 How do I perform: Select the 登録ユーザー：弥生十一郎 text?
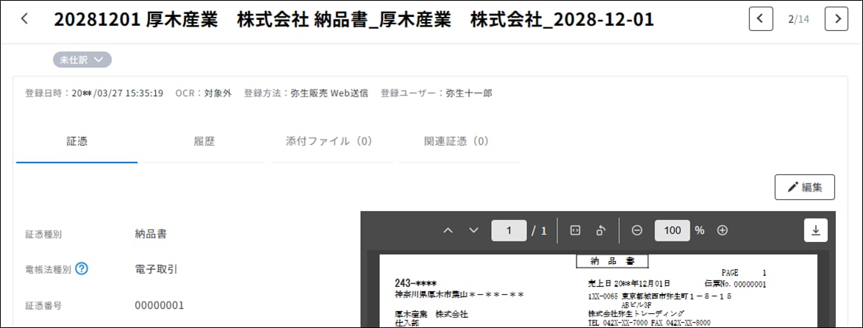point(436,93)
